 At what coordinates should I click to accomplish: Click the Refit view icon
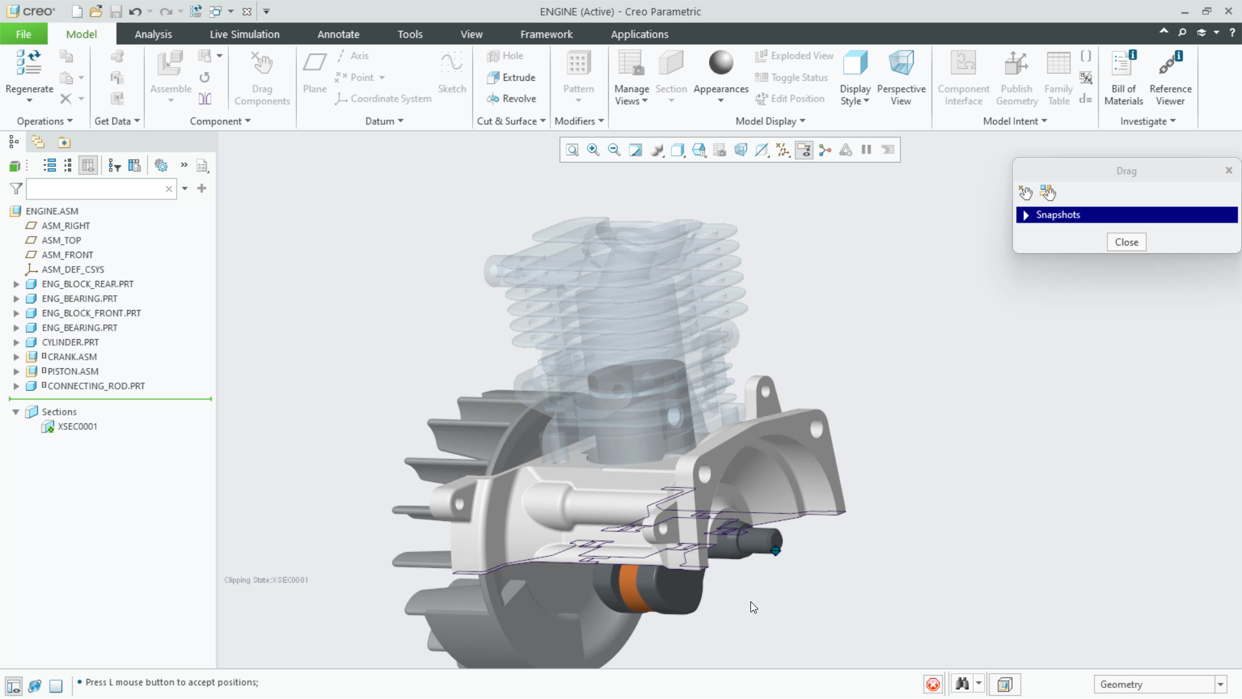(572, 150)
